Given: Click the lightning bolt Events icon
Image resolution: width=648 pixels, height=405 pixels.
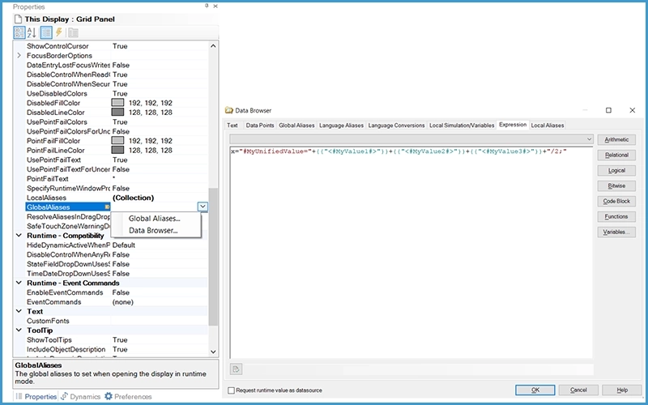Looking at the screenshot, I should [58, 32].
